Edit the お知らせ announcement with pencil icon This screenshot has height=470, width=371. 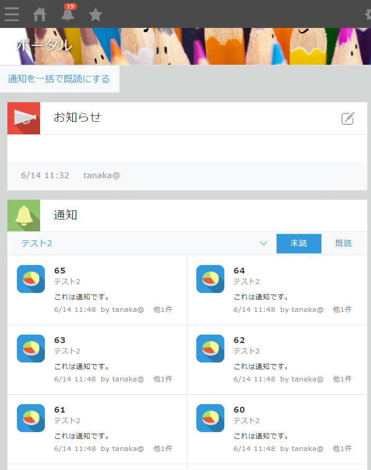pos(348,119)
